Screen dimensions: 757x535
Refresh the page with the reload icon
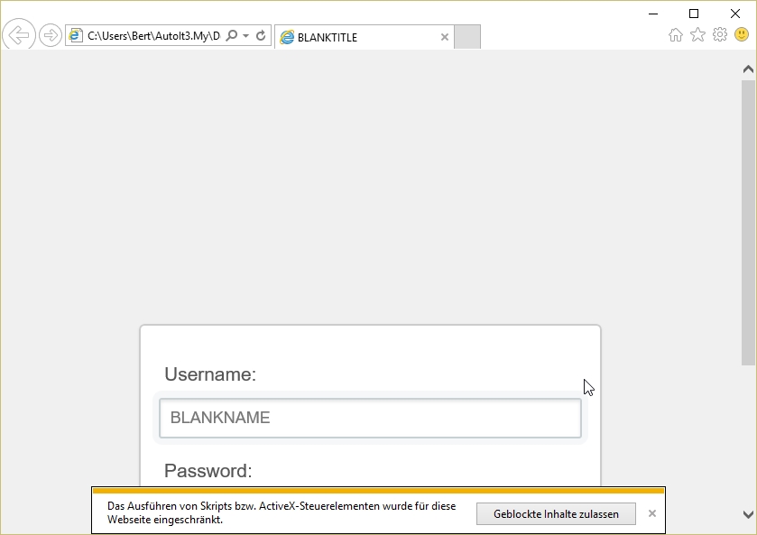click(x=261, y=36)
